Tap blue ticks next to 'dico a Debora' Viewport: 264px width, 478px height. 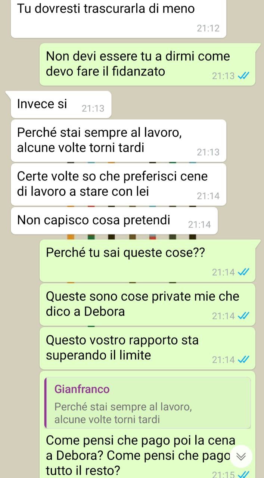(244, 316)
